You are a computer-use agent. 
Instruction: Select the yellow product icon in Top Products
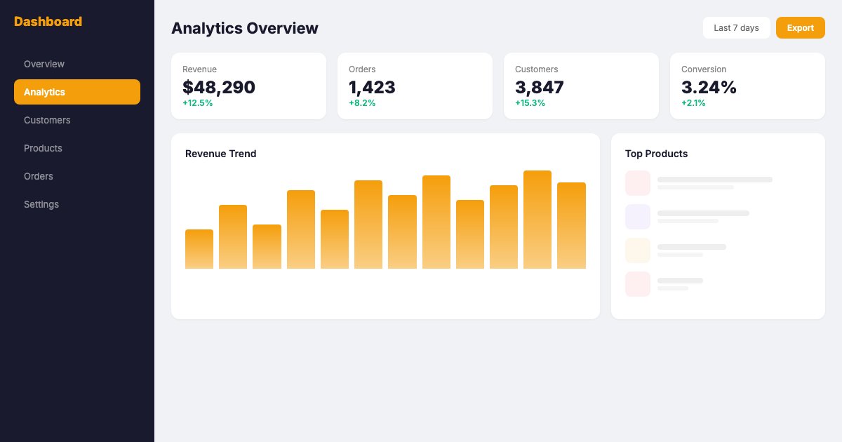click(x=637, y=250)
